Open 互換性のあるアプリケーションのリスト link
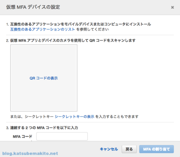Screen dimensions: 180x157 (x=42, y=29)
